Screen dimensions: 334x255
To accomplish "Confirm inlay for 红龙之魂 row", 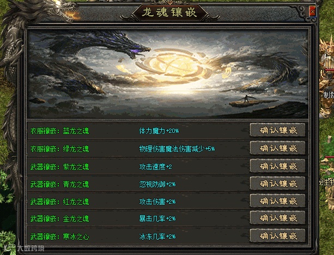I will [x=277, y=201].
